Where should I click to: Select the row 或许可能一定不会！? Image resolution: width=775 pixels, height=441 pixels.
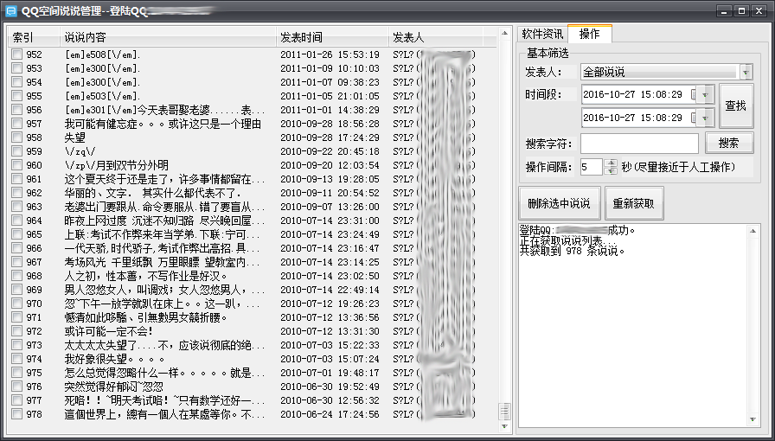click(x=253, y=331)
